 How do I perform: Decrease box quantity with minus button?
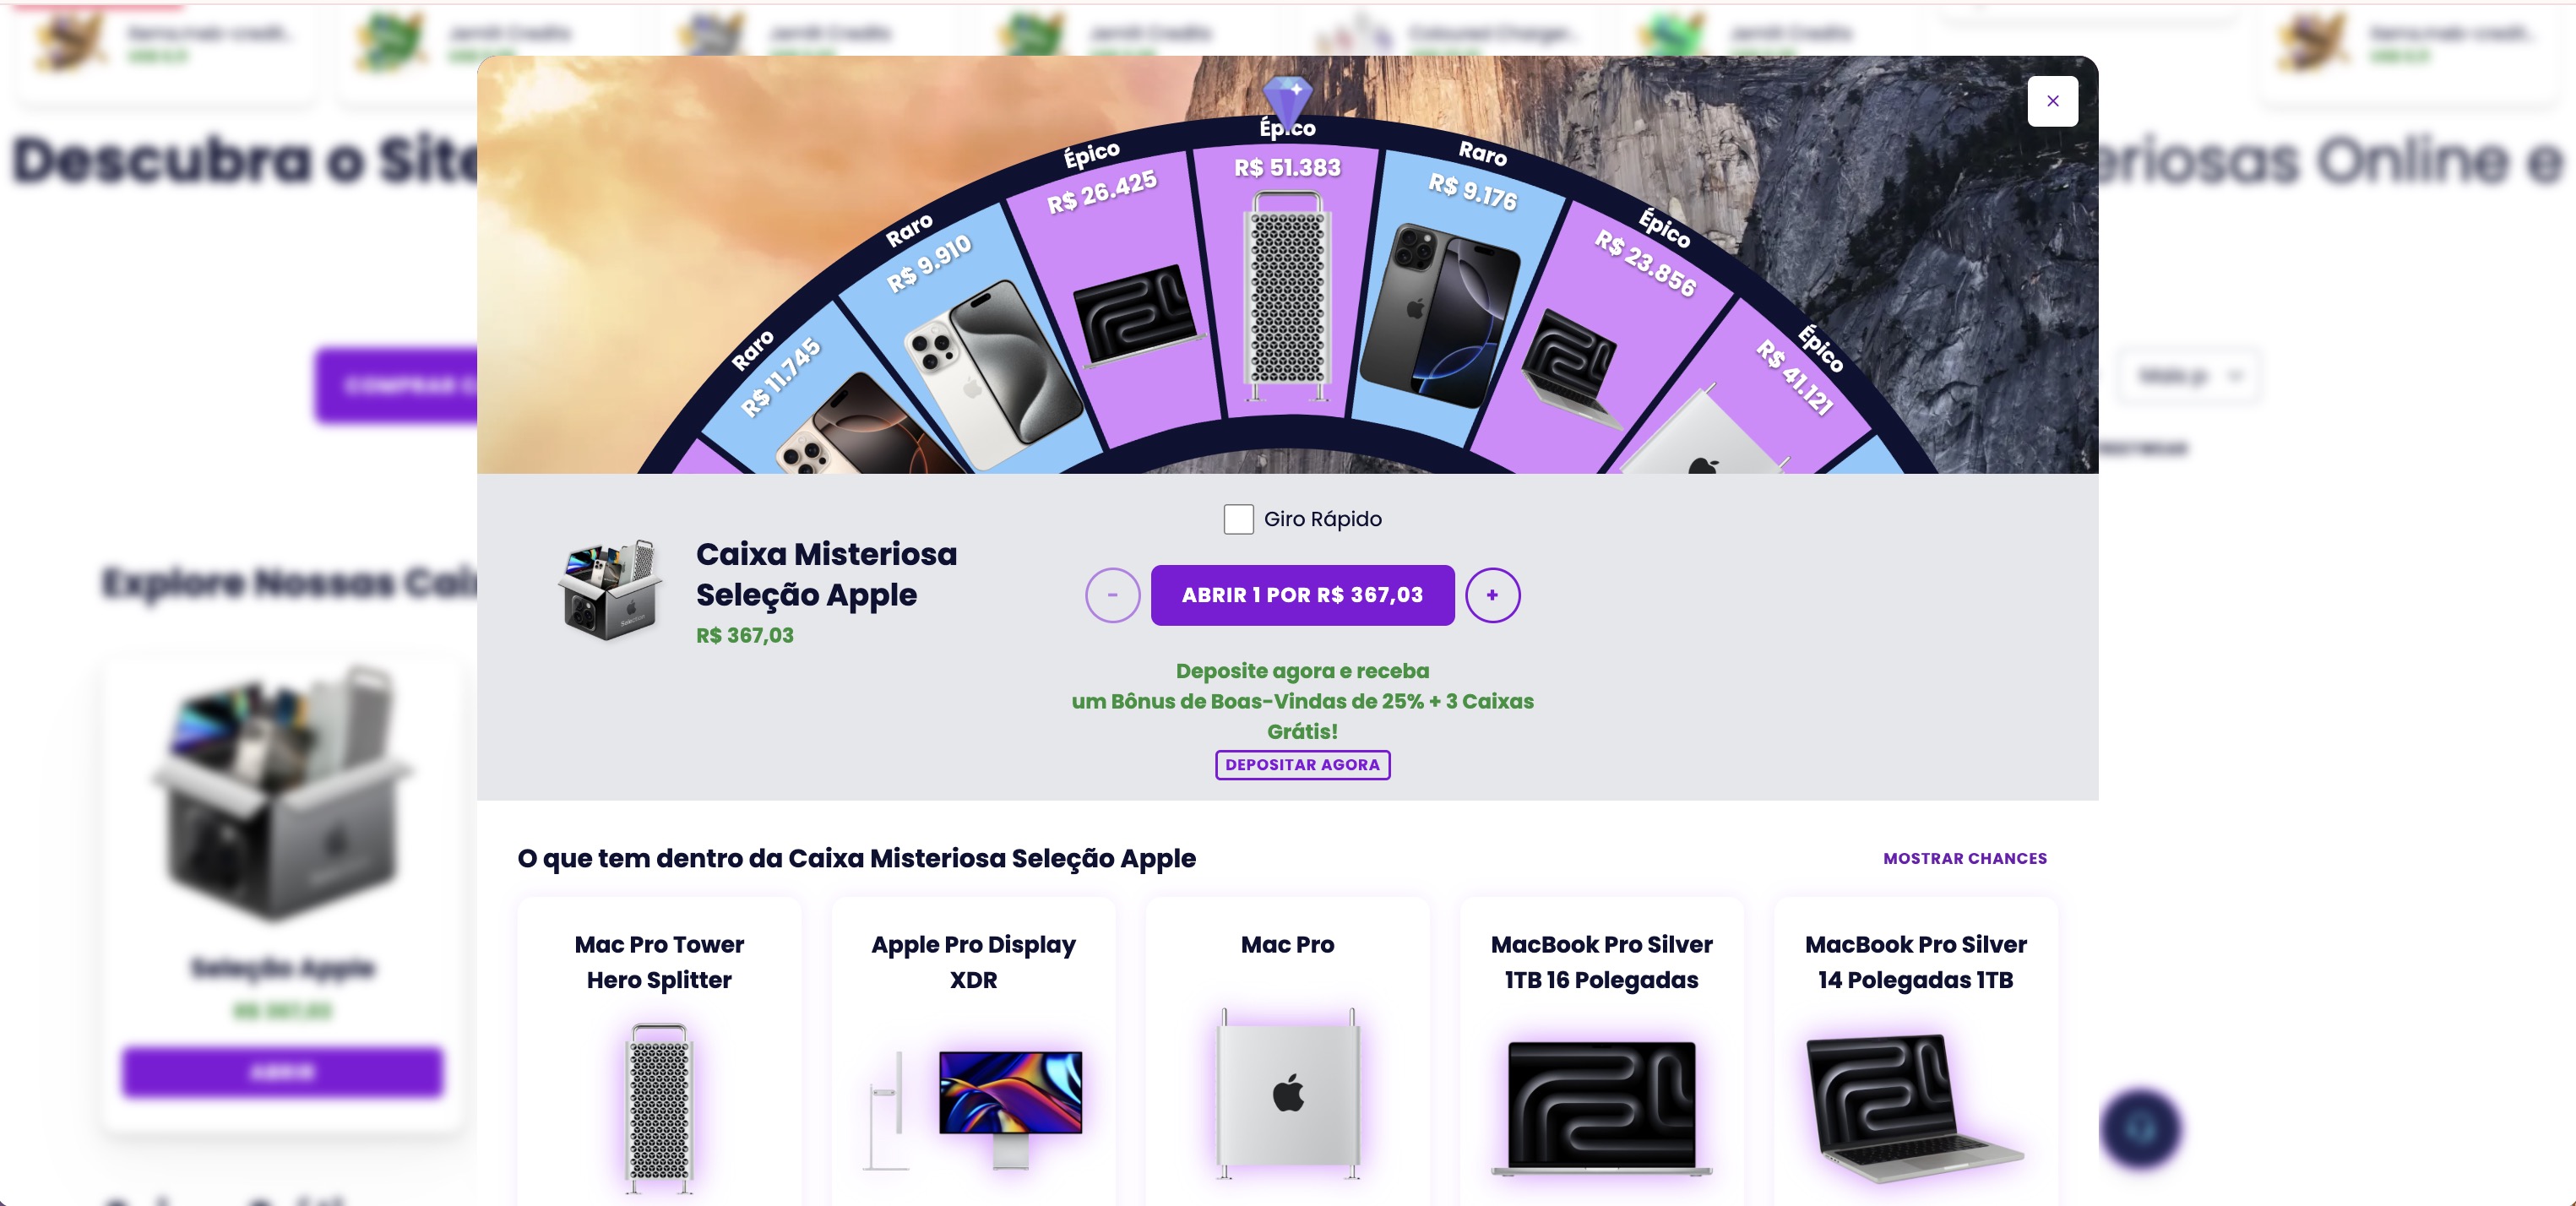tap(1112, 595)
